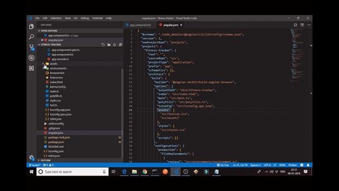Open the Debug view in activity bar

point(31,58)
